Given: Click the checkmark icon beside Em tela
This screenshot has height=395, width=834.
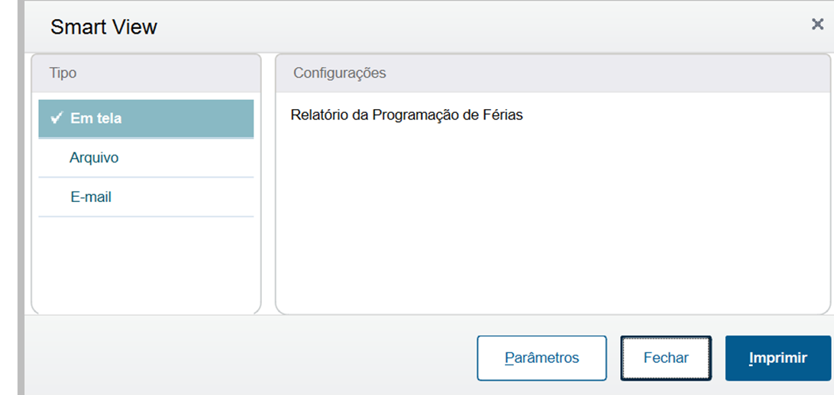Looking at the screenshot, I should tap(56, 118).
